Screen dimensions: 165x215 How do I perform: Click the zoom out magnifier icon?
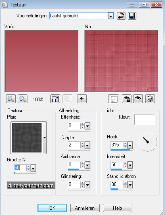(11, 99)
